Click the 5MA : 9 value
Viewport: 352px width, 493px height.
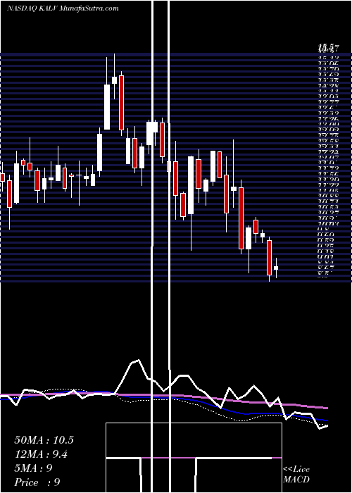[x=33, y=468]
